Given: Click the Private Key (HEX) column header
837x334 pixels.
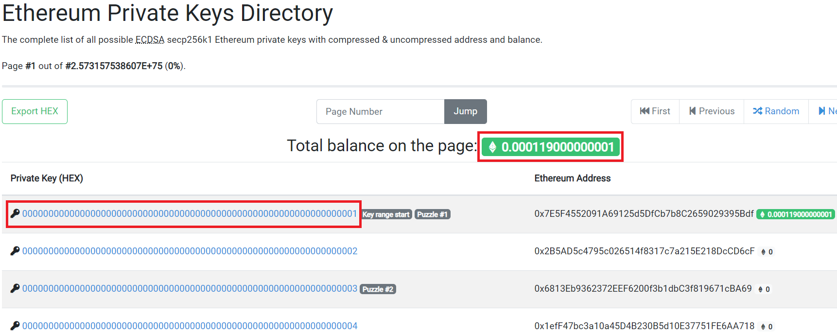Looking at the screenshot, I should (47, 178).
